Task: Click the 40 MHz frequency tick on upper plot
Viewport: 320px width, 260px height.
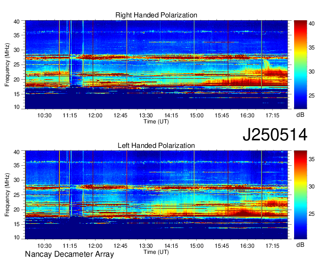Action: (x=16, y=22)
